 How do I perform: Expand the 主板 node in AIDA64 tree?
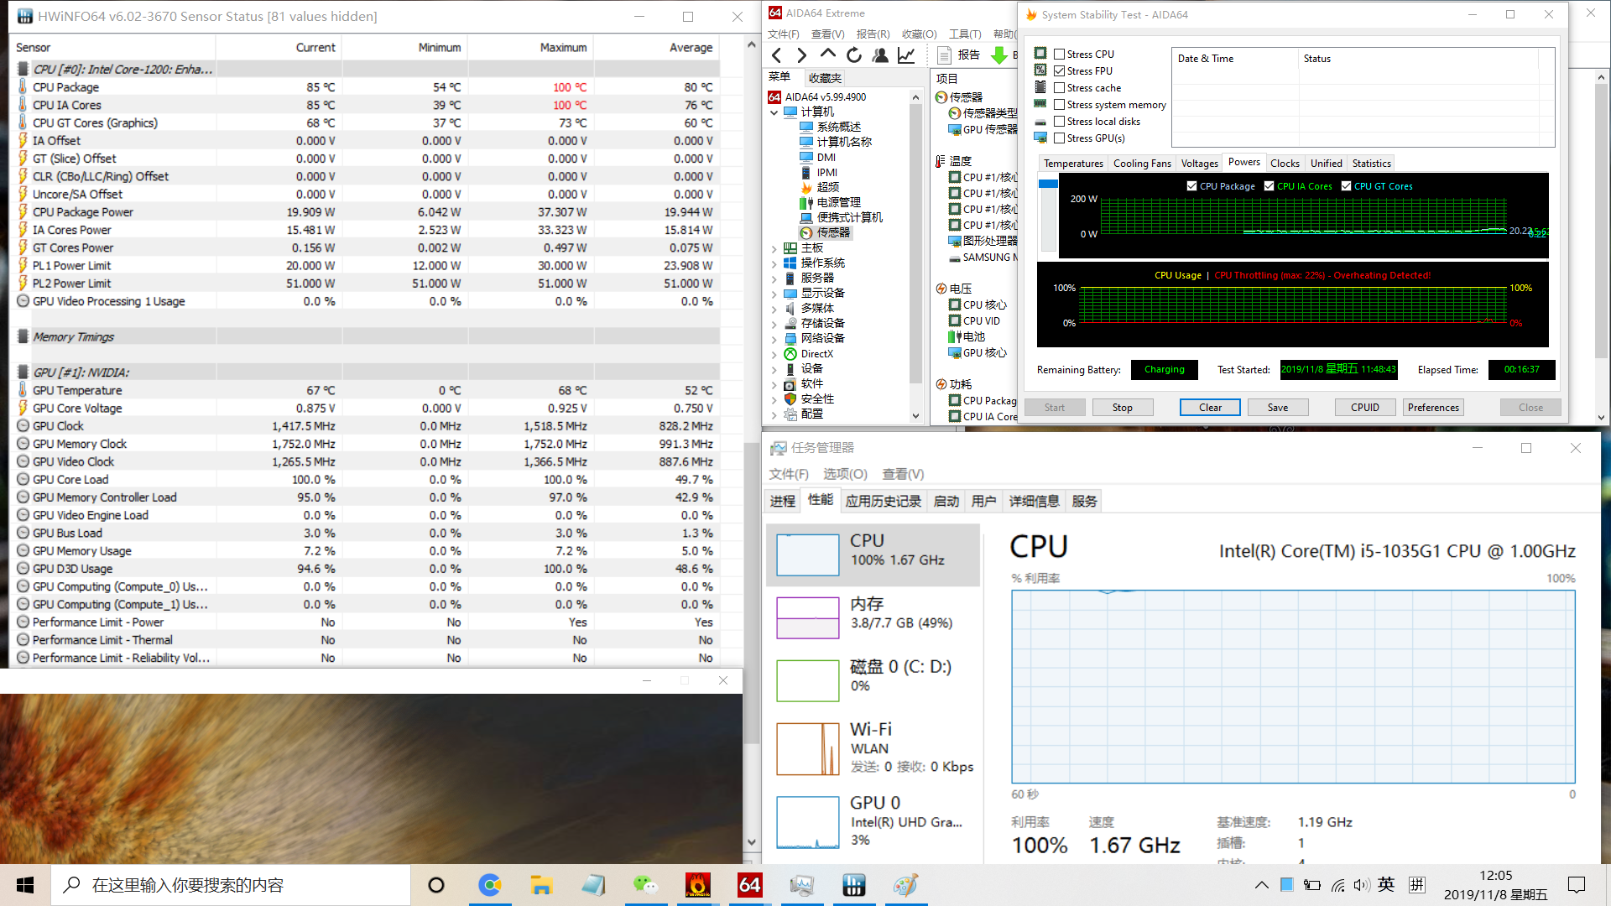click(x=774, y=248)
